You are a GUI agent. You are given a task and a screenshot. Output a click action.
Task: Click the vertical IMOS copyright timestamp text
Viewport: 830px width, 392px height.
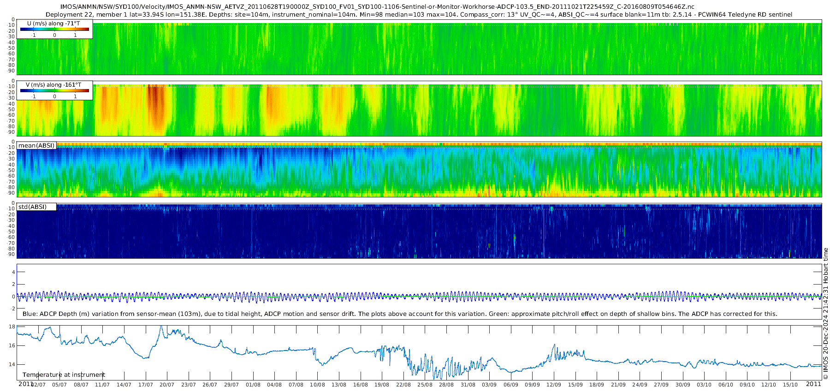point(826,314)
